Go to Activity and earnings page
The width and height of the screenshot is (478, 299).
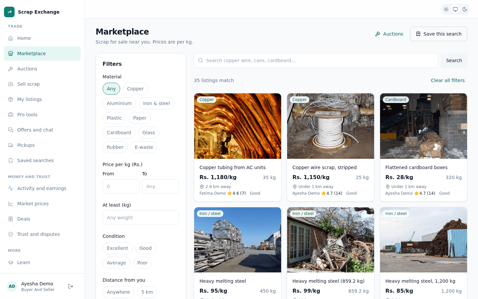click(42, 188)
